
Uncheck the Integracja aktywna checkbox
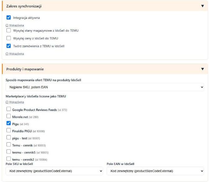click(9, 17)
